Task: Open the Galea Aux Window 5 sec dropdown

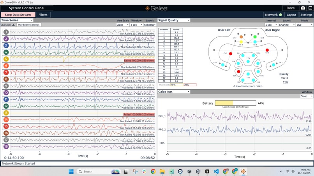Action: tap(307, 96)
